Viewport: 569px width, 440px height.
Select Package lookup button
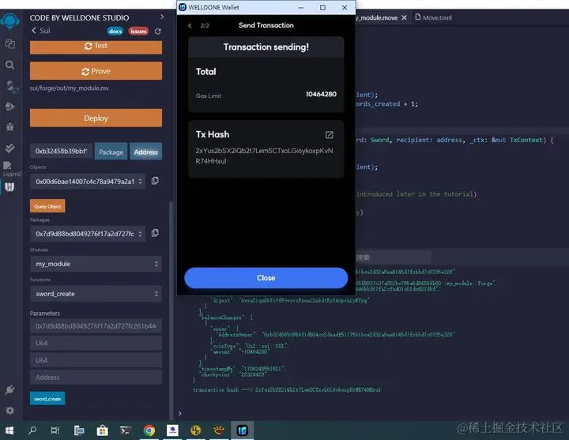pos(111,152)
